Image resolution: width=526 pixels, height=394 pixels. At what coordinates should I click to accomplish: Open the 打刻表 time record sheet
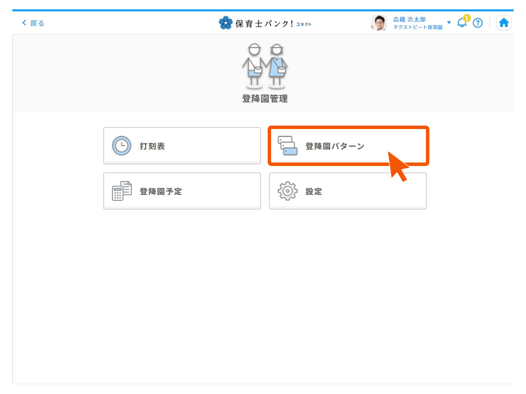pos(182,145)
